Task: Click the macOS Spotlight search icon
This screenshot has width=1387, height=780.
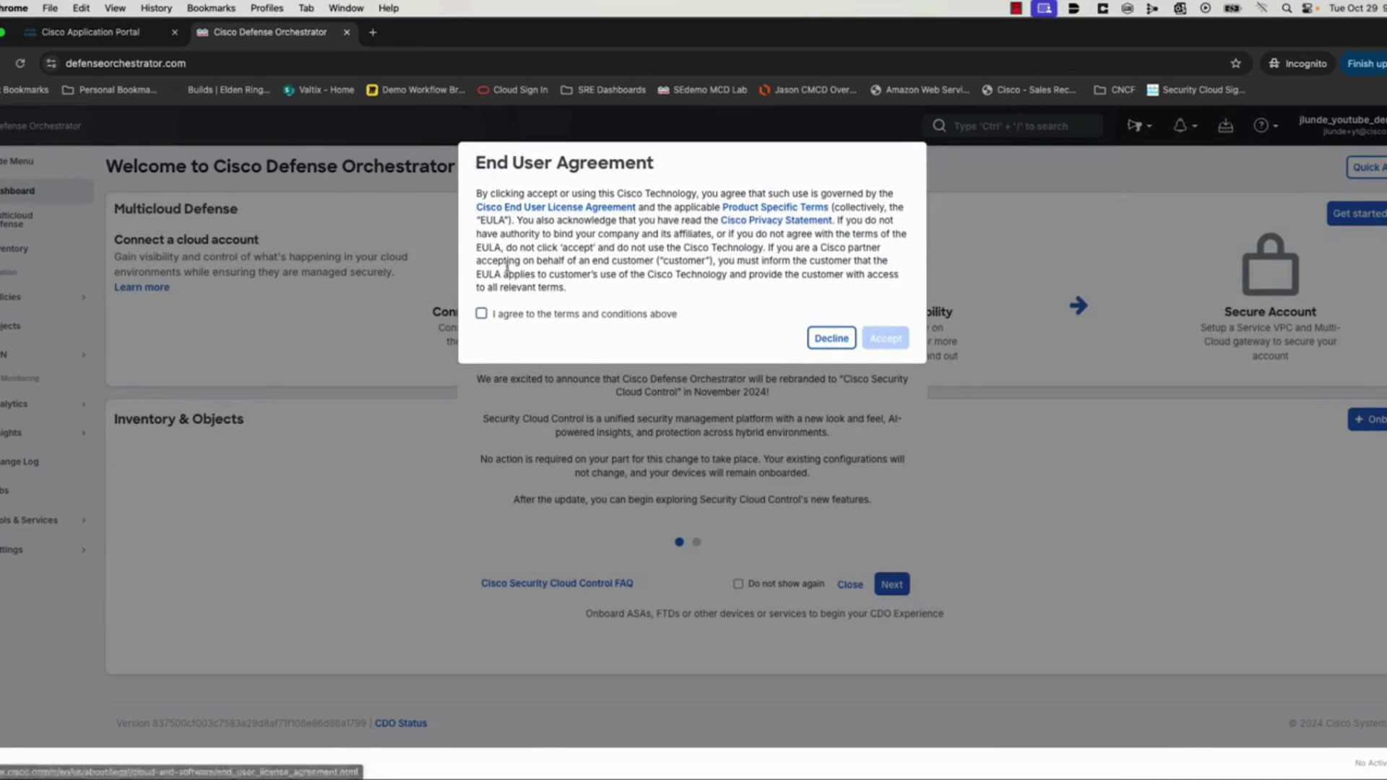Action: (x=1287, y=8)
